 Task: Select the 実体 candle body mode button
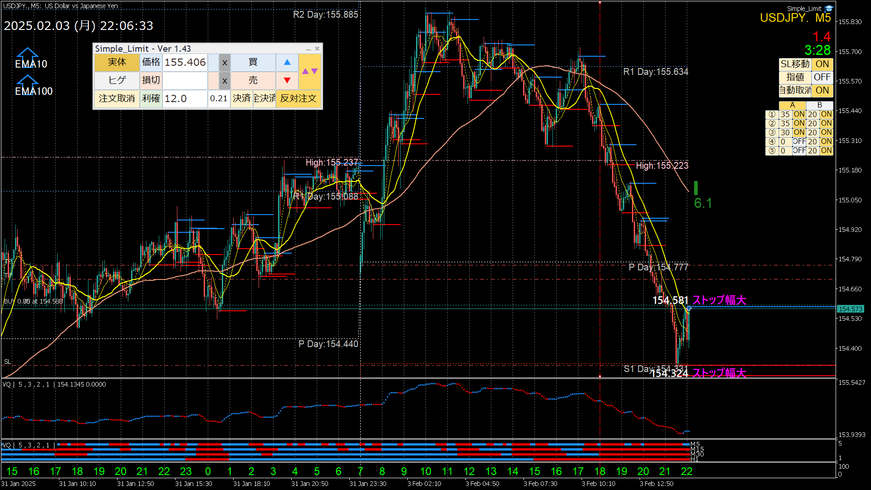pos(117,63)
